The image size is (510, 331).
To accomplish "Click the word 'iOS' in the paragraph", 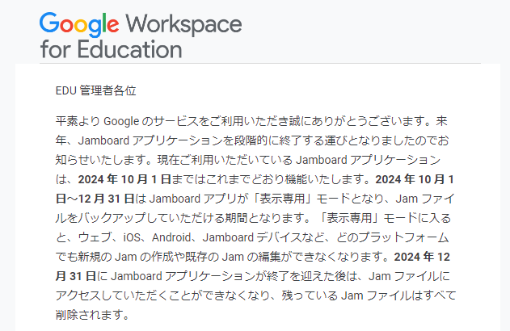I will point(132,237).
